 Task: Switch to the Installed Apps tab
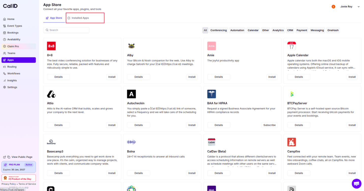pos(78,18)
